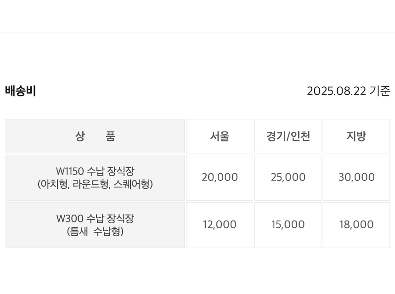Click the W1150 수납 장식장 product name
Image resolution: width=395 pixels, height=294 pixels.
tap(95, 171)
